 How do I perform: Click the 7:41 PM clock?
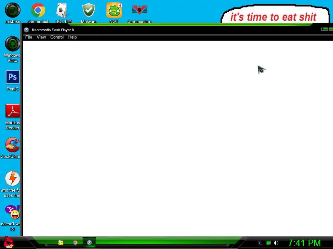304,243
